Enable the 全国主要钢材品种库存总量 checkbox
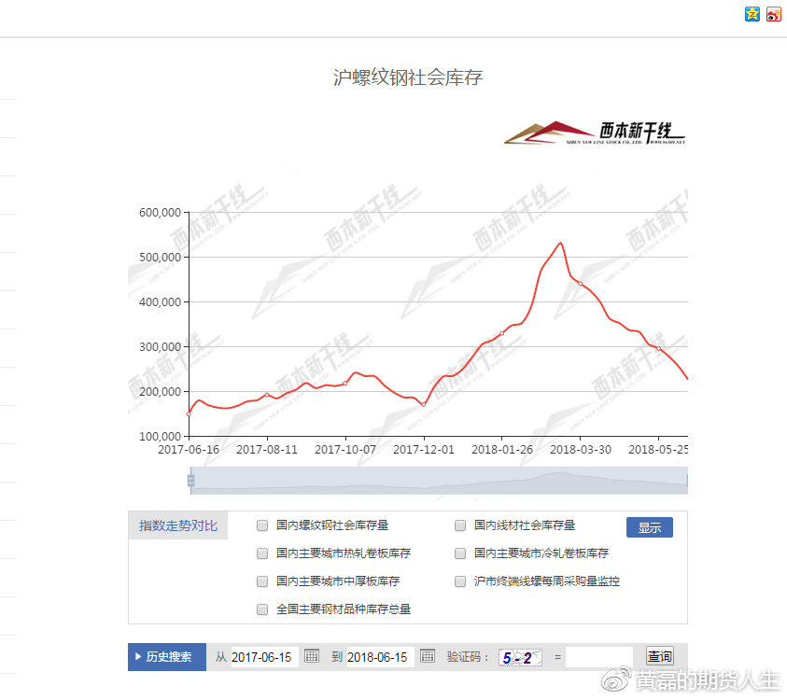The width and height of the screenshot is (787, 700). pos(262,609)
